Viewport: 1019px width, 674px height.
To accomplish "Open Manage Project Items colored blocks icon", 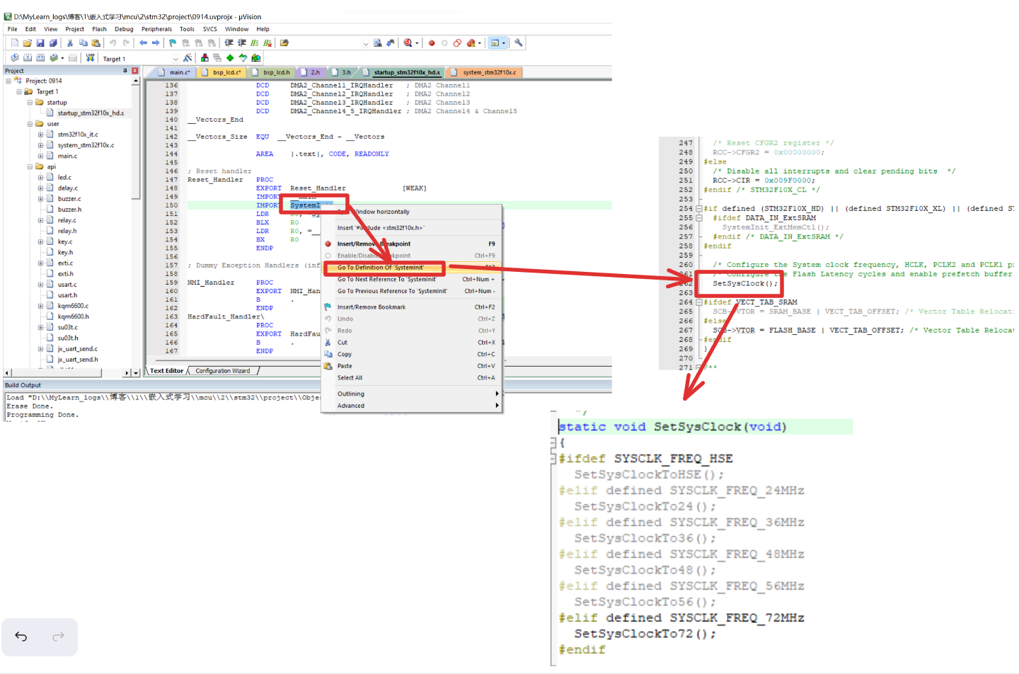I will (205, 58).
